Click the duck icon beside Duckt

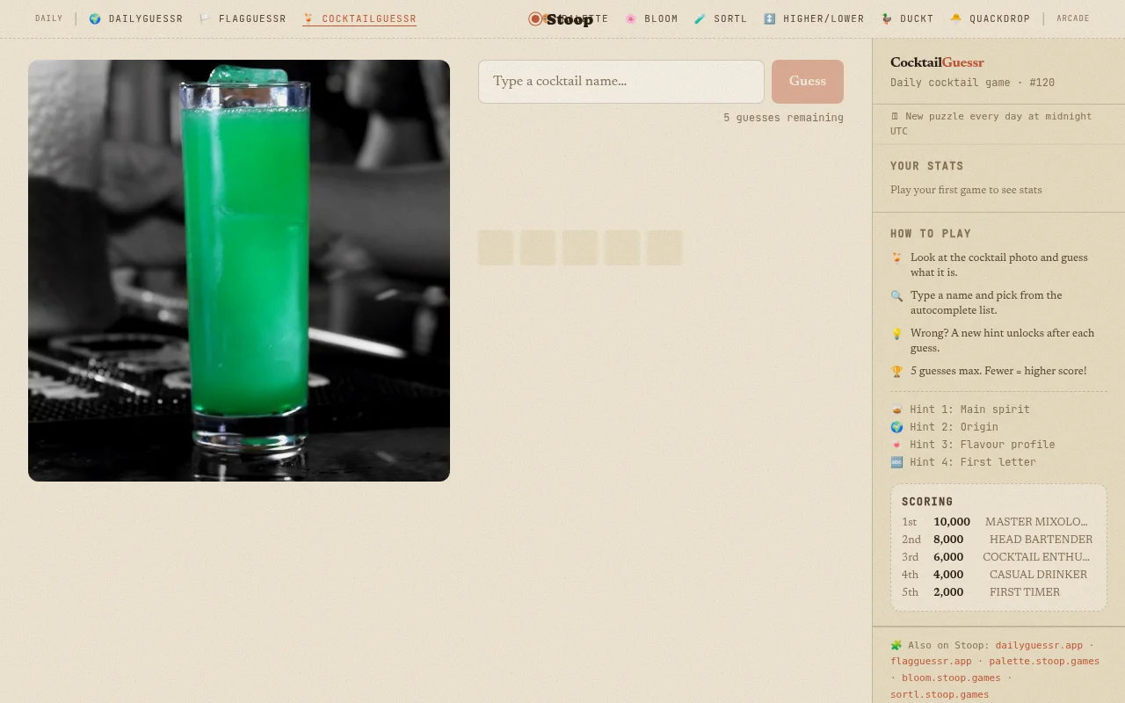click(887, 18)
